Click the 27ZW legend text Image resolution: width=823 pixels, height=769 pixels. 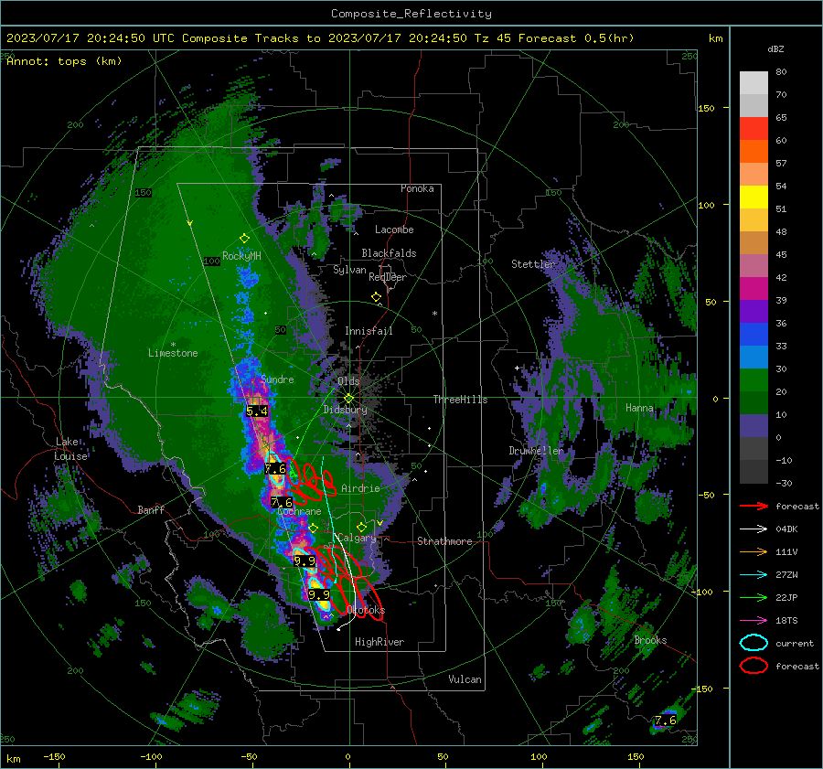coord(786,575)
